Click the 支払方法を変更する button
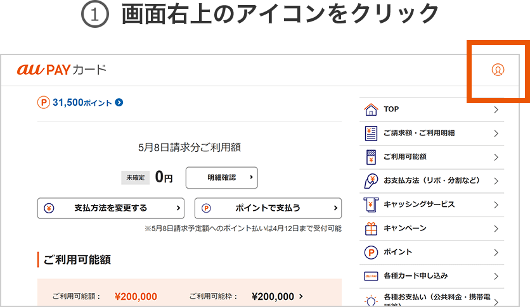530x307 pixels. coord(111,208)
